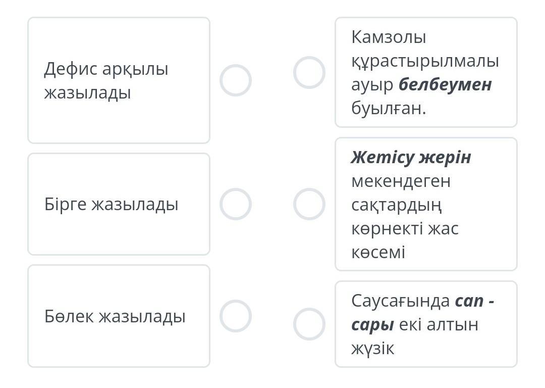Click the word "Дефис" in the left card
Screen dimensions: 545x388
coord(70,69)
